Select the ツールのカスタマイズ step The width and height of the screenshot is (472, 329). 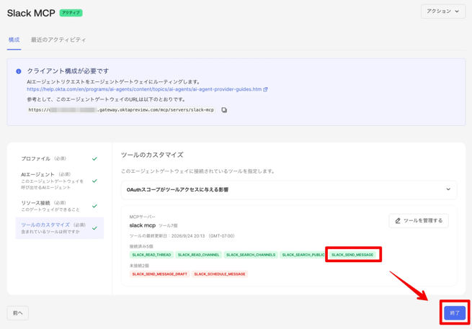pos(60,228)
